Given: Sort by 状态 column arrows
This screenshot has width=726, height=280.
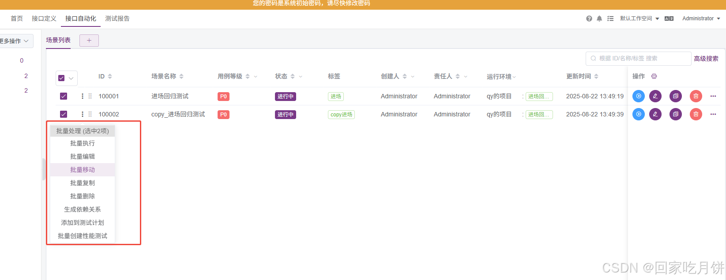Looking at the screenshot, I should coord(293,76).
